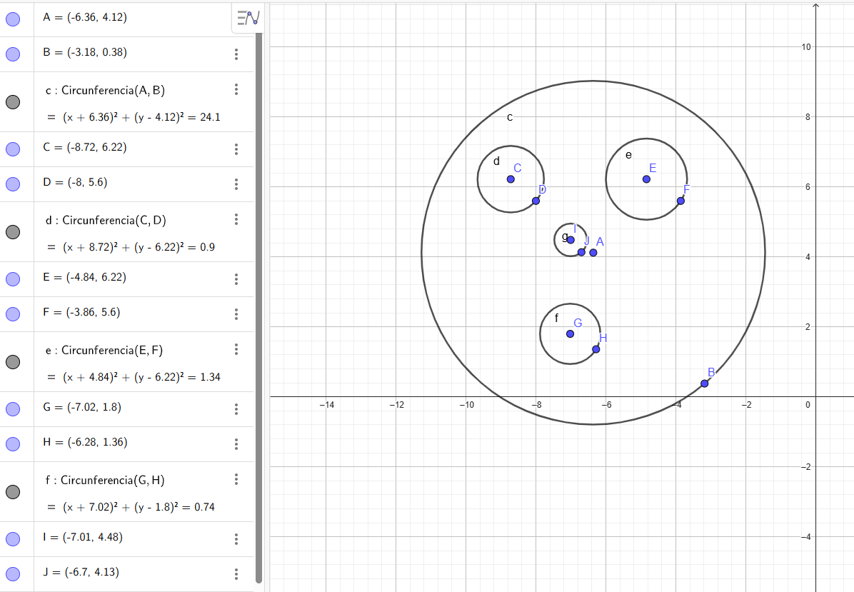
Task: Click point H on circle f
Action: (x=596, y=349)
